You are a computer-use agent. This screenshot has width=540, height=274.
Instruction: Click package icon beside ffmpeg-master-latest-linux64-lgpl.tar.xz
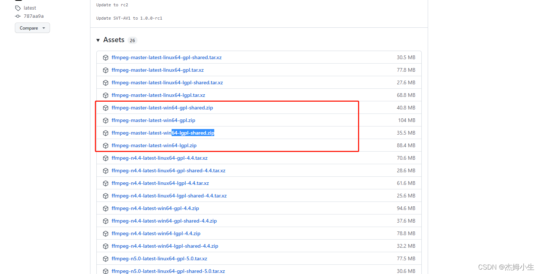click(106, 95)
